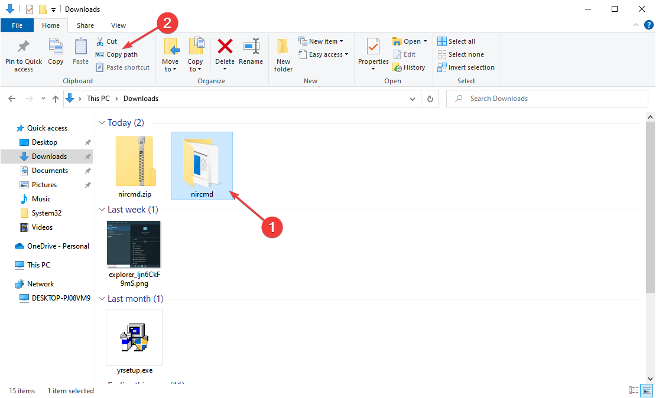Click Downloads in address breadcrumb

pos(141,99)
